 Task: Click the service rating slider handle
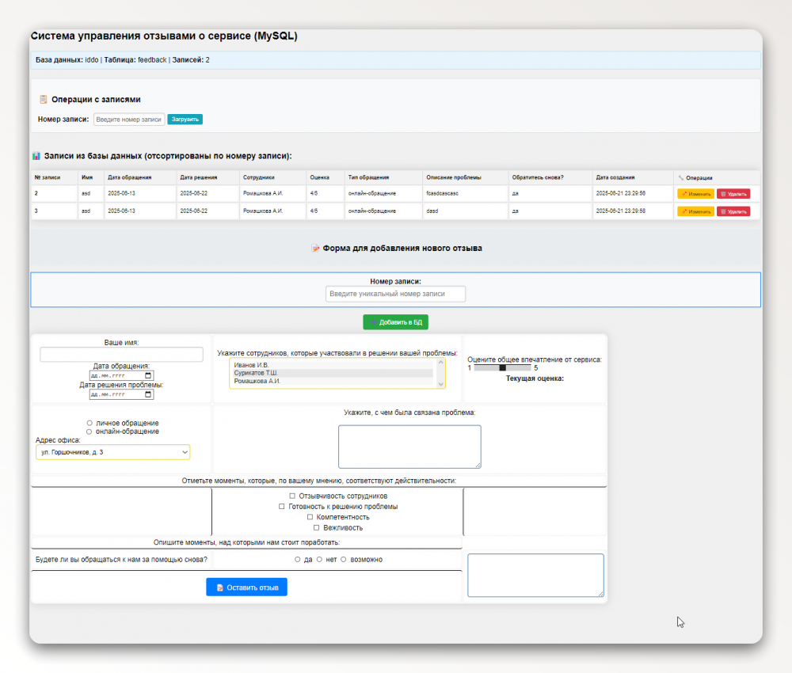tap(502, 367)
